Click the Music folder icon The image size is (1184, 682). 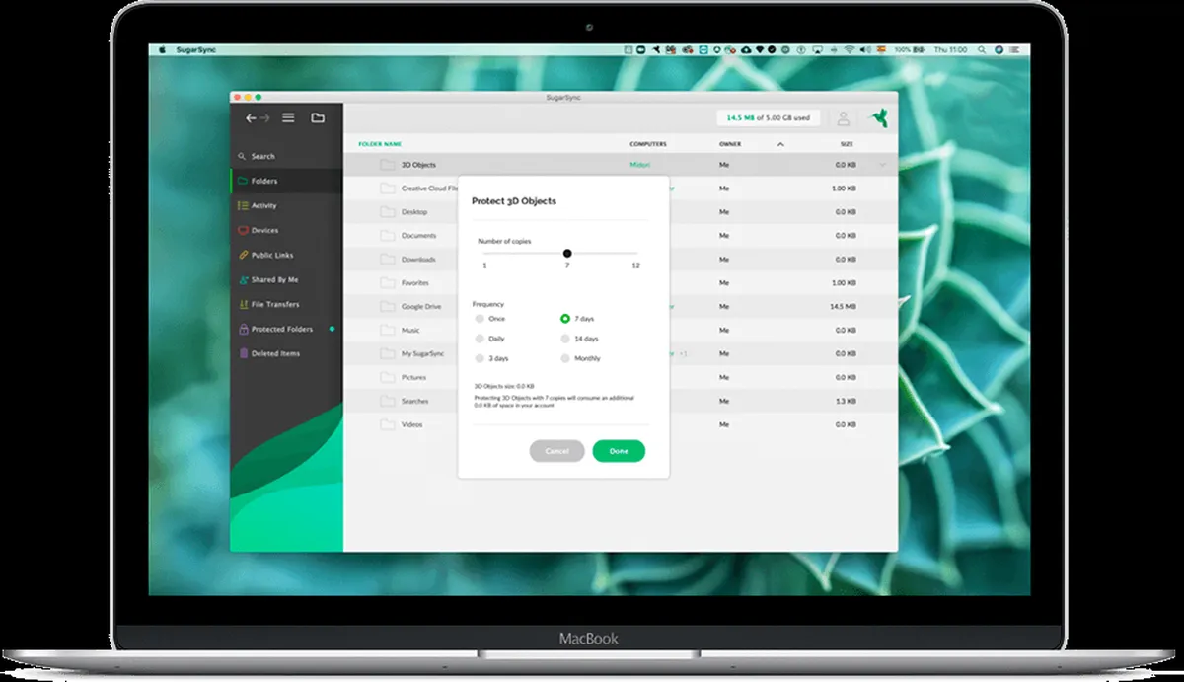tap(388, 331)
